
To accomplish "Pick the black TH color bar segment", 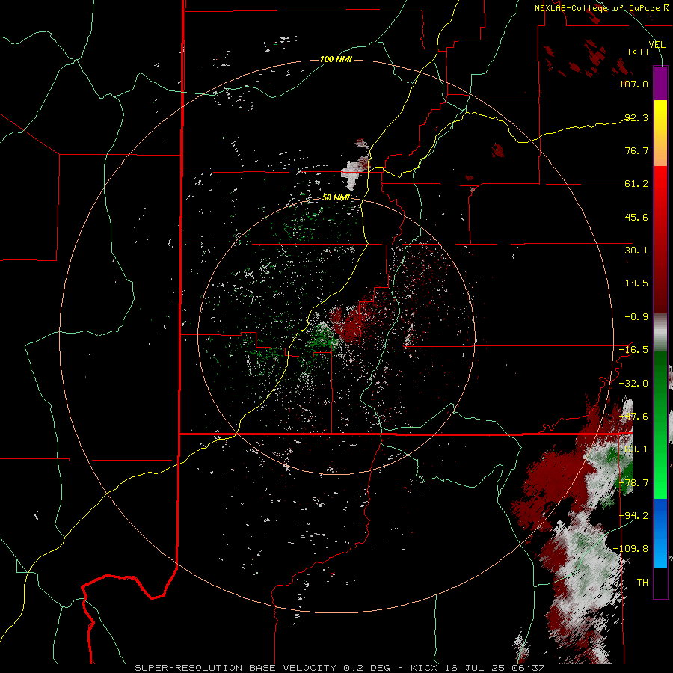I will tap(660, 583).
